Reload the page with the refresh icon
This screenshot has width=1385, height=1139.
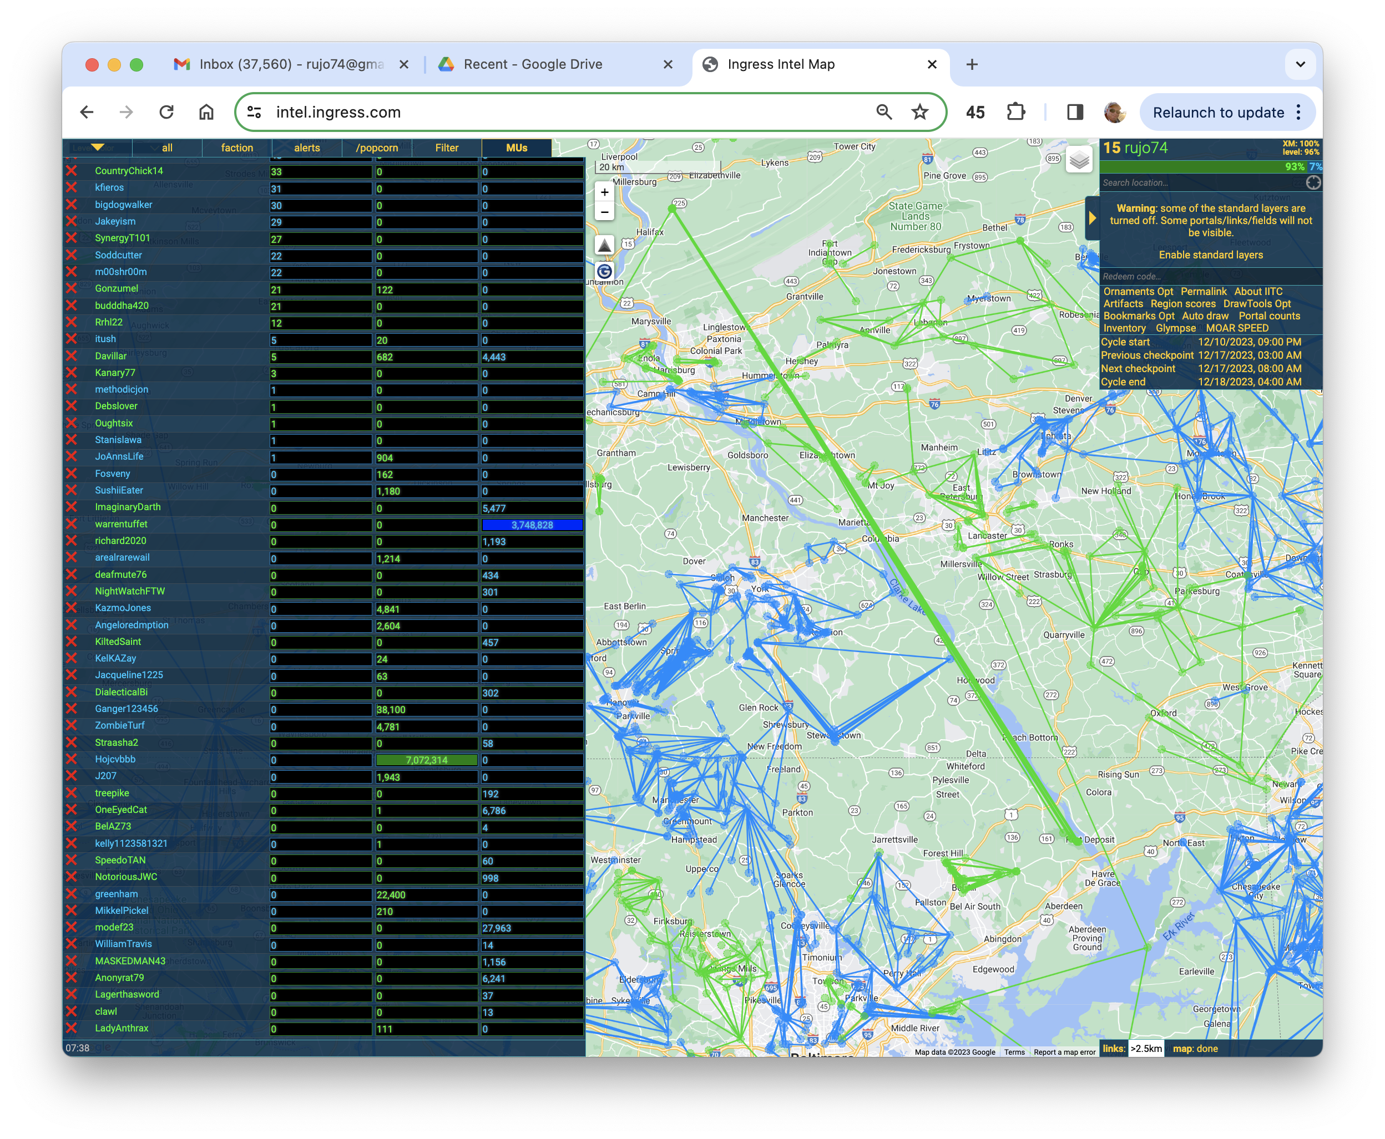166,112
